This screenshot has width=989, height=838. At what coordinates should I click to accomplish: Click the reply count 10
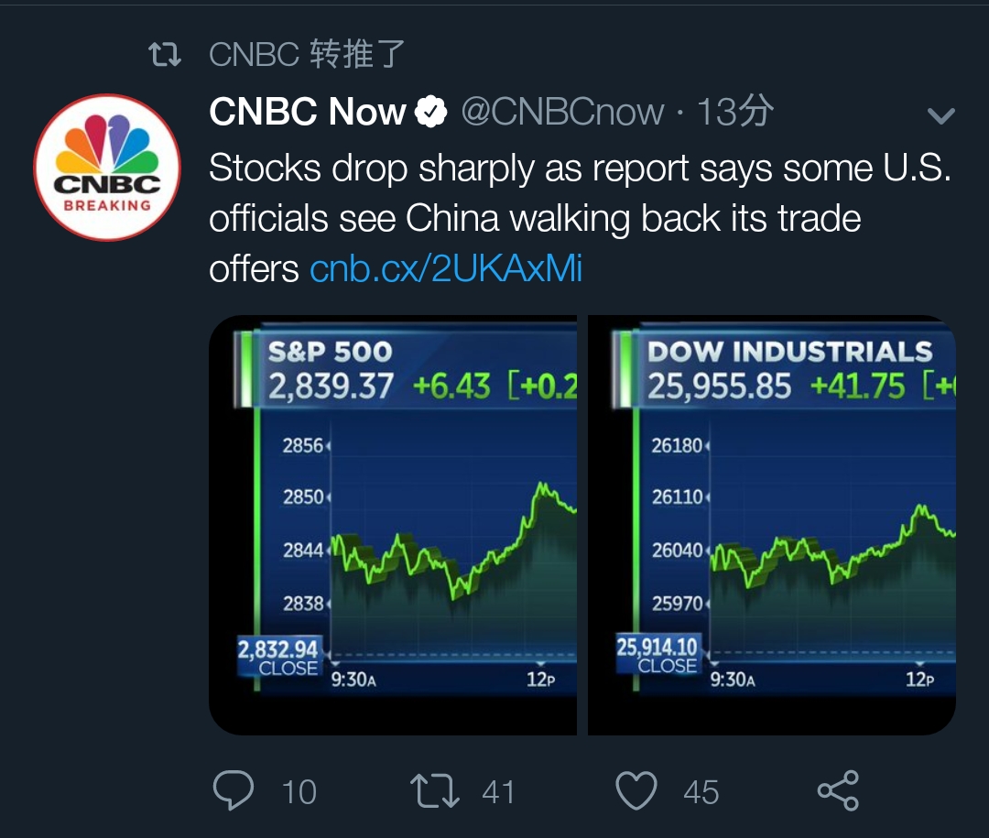coord(299,792)
